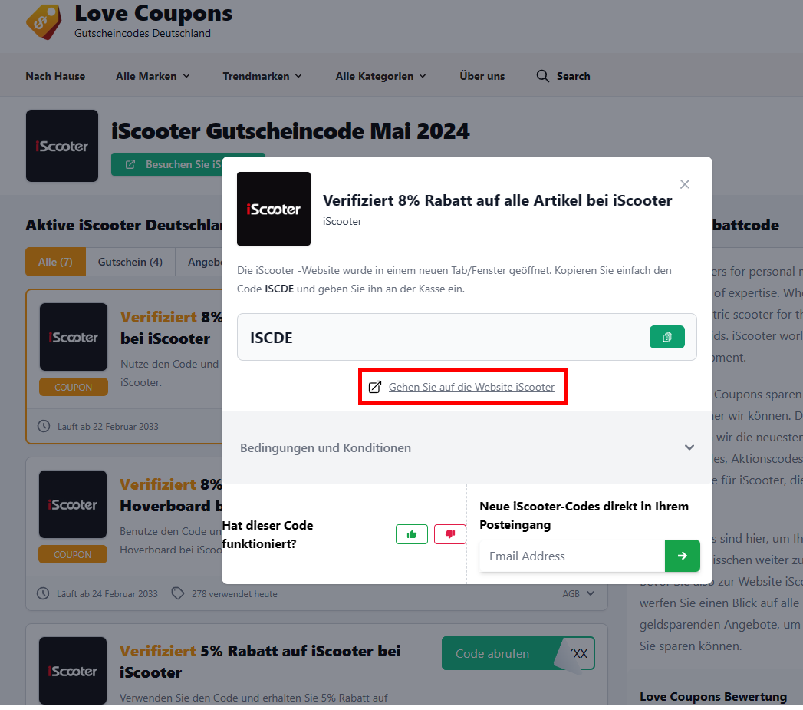Click Besuchen Sie iScooter green button
This screenshot has height=710, width=803.
point(166,164)
